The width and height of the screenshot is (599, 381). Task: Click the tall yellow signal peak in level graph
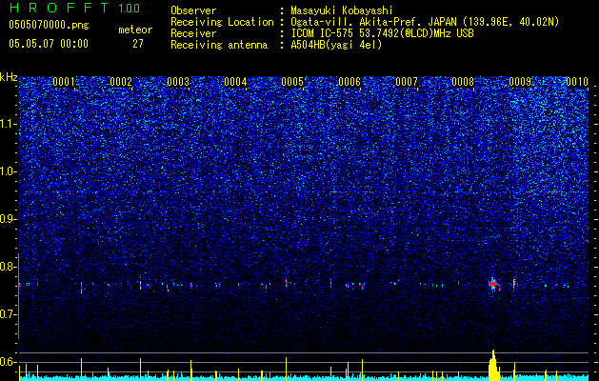pos(493,365)
